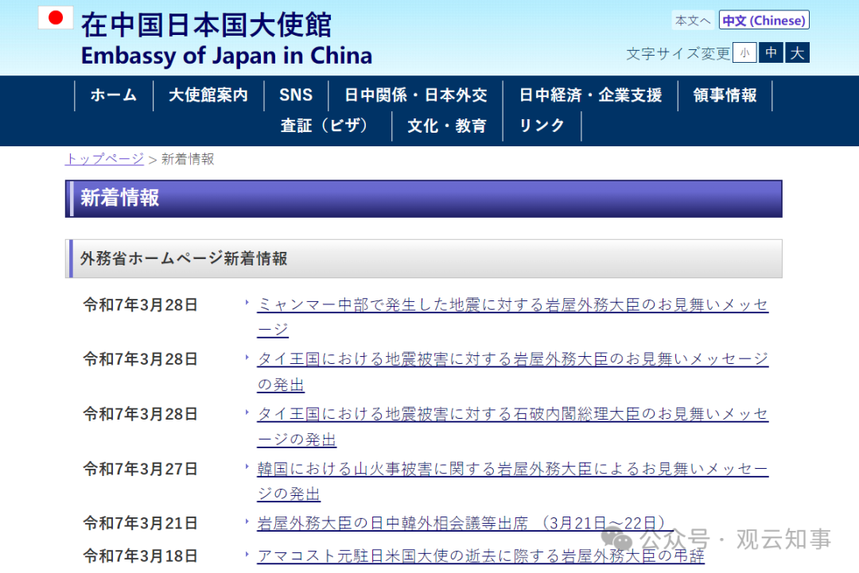Open the ホーム menu item
The image size is (859, 573).
tap(113, 95)
